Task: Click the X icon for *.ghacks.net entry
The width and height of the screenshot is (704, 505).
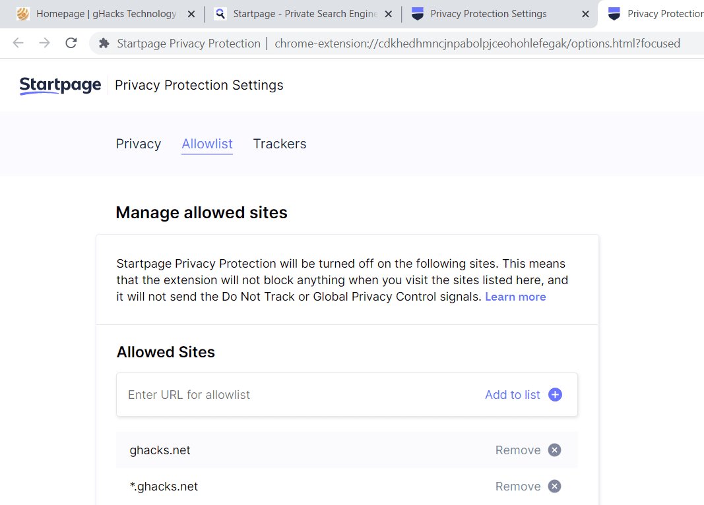Action: click(x=554, y=487)
